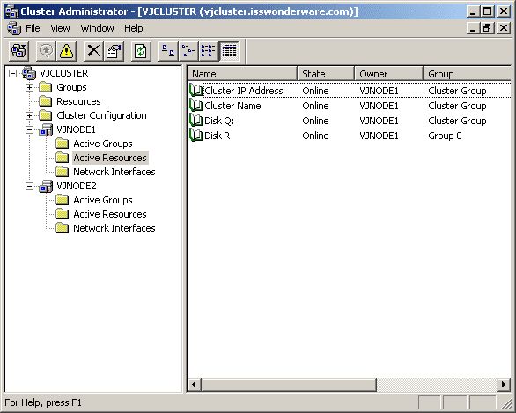Click the Initiate Failure warning icon

(66, 51)
